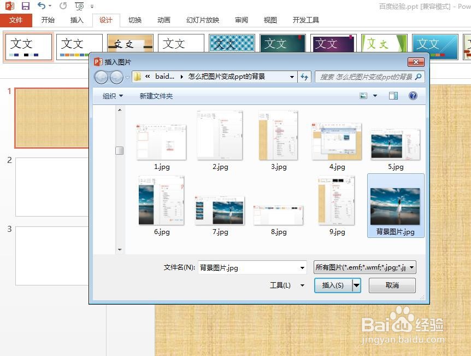The height and width of the screenshot is (356, 471).
Task: Apply the teal circle-pattern theme
Action: pos(232,43)
